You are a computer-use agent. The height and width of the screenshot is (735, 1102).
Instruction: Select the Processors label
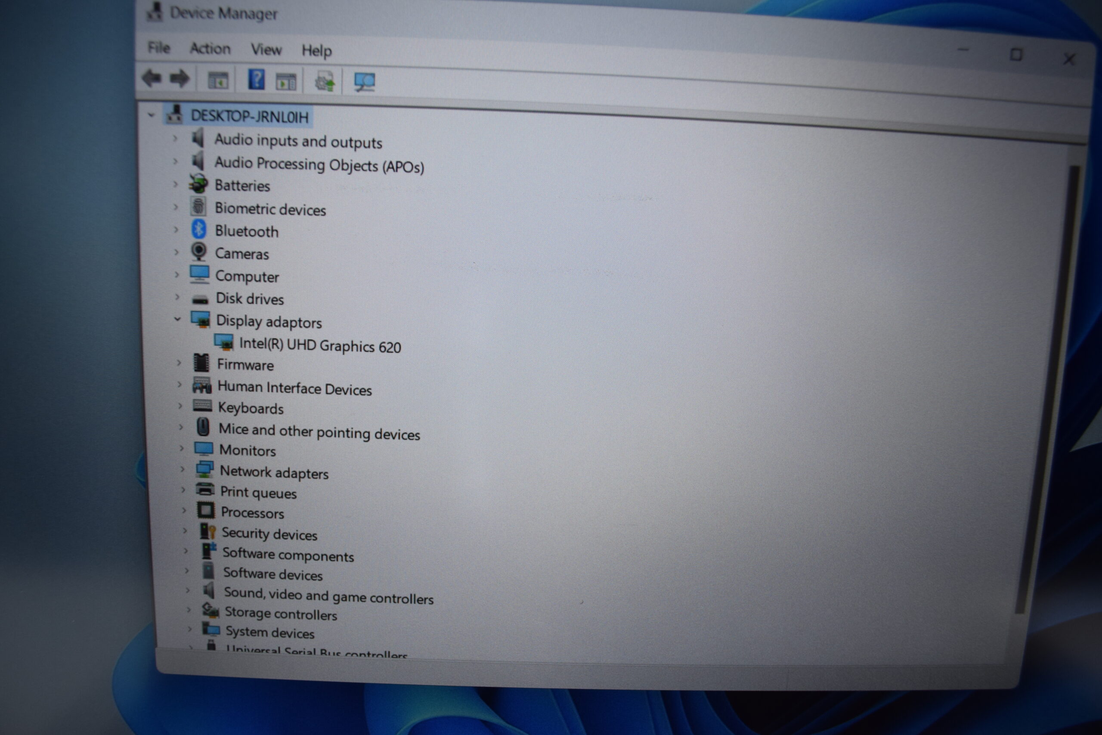click(252, 512)
